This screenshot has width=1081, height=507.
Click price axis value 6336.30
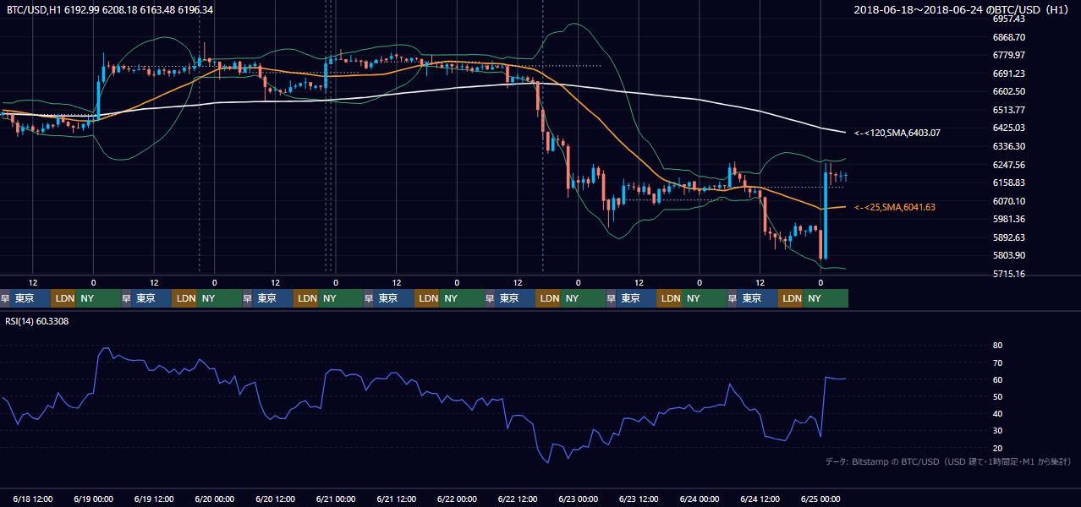(x=1009, y=146)
